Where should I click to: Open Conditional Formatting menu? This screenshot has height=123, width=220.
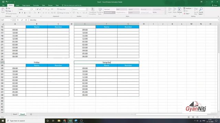coord(92,11)
